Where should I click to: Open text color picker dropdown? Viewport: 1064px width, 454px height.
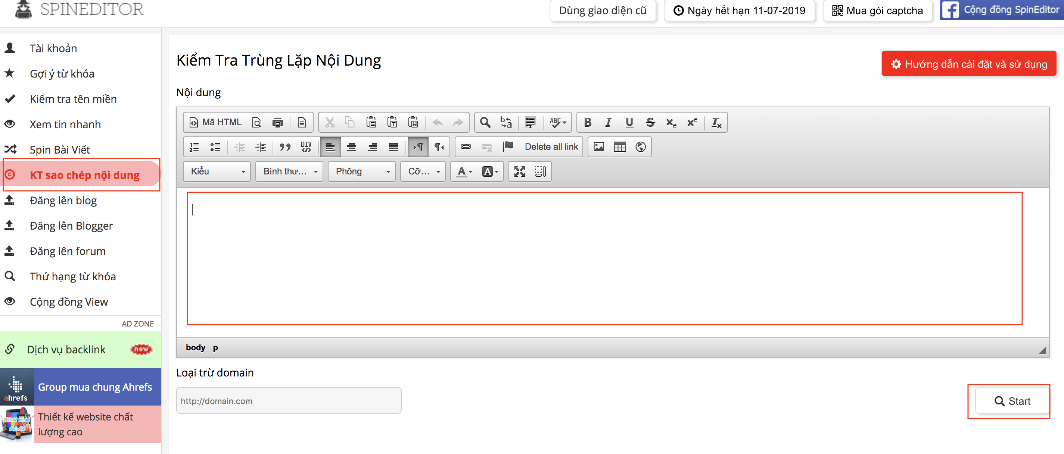click(x=464, y=171)
